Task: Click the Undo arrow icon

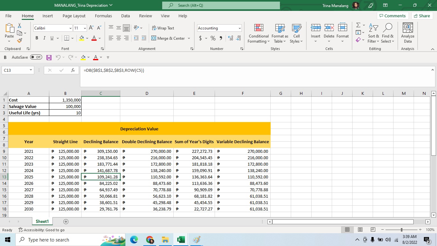Action: 58,57
